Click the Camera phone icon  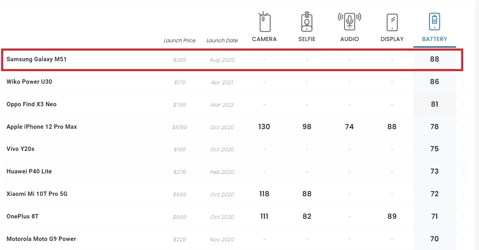tap(264, 22)
